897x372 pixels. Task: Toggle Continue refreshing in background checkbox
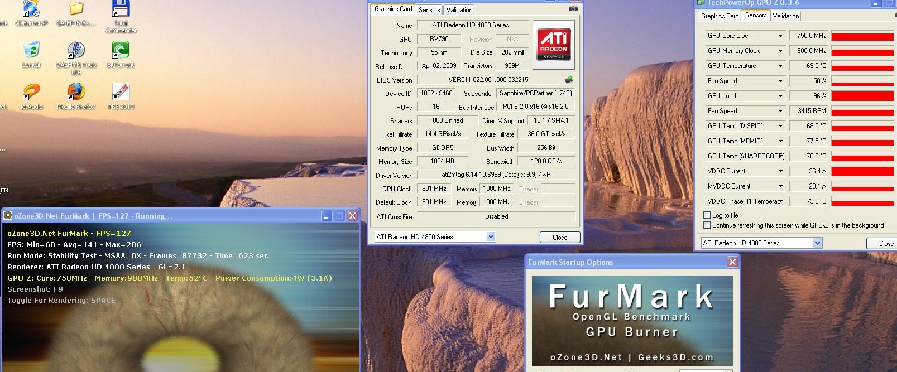[x=707, y=225]
